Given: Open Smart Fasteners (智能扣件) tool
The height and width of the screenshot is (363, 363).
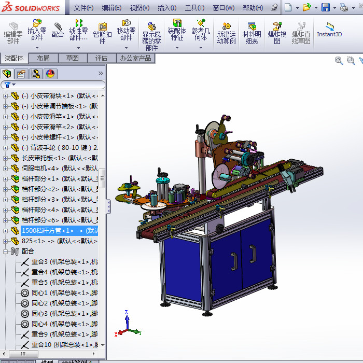Looking at the screenshot, I should point(102,33).
